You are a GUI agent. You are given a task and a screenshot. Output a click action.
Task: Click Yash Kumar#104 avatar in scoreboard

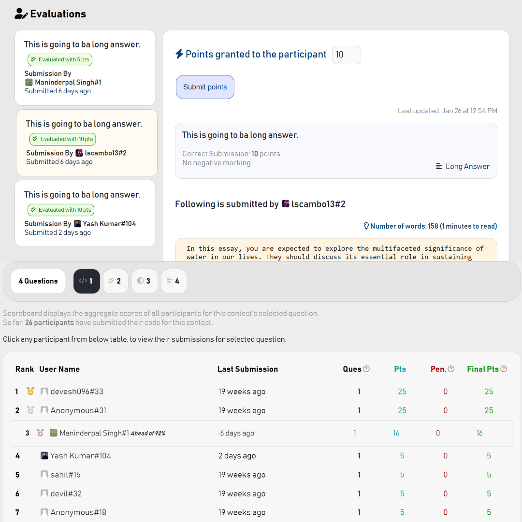pyautogui.click(x=44, y=455)
